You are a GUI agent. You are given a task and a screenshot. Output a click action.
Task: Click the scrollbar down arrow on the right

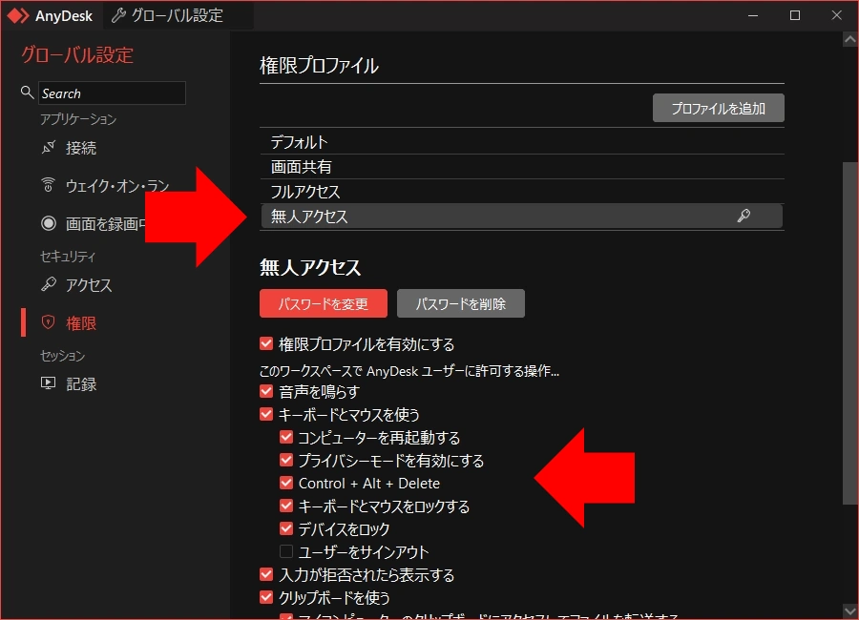point(850,613)
